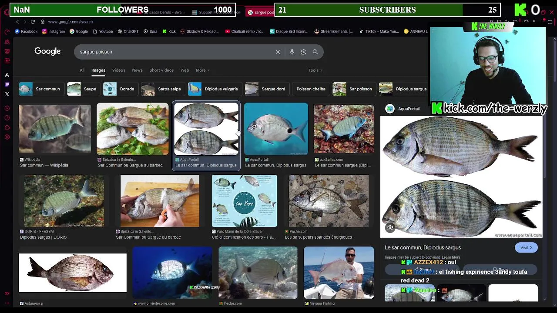Open the Chalba9 remix bookmark

point(245,31)
